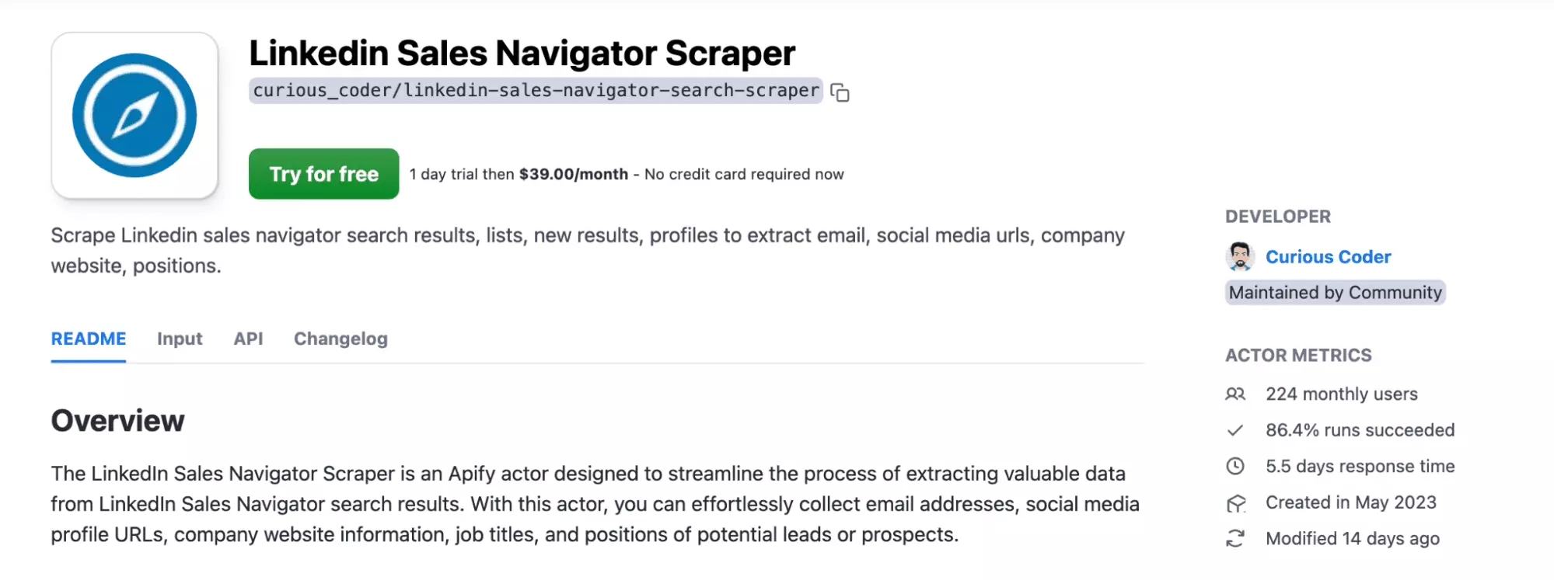Click the 86.4% runs succeeded metric

click(x=1360, y=430)
